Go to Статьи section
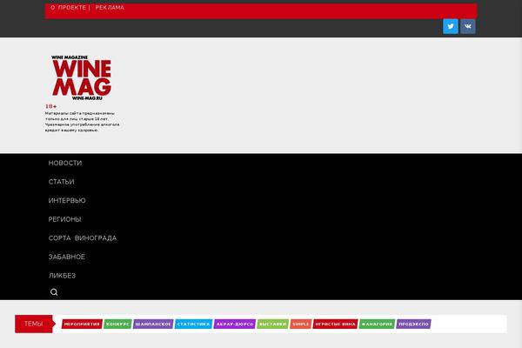The image size is (522, 348). [61, 182]
